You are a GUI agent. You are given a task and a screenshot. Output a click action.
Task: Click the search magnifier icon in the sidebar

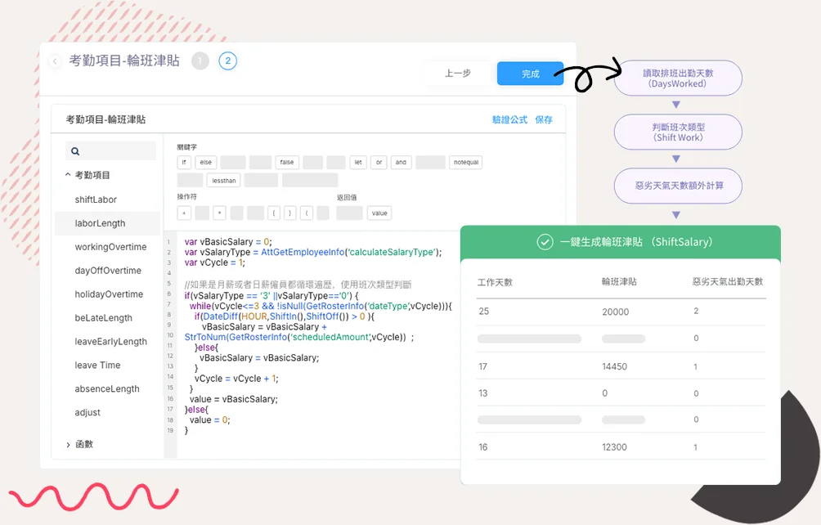74,151
